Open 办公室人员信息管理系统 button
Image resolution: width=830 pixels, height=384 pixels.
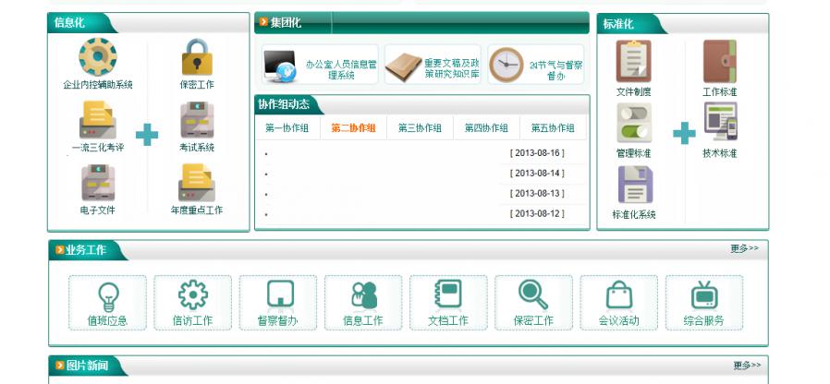[x=320, y=65]
